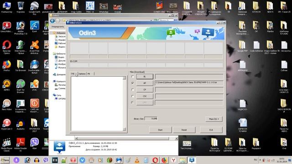Open Avast Free Antivirus desktop shortcut
The width and height of the screenshot is (292, 164).
pos(35,47)
